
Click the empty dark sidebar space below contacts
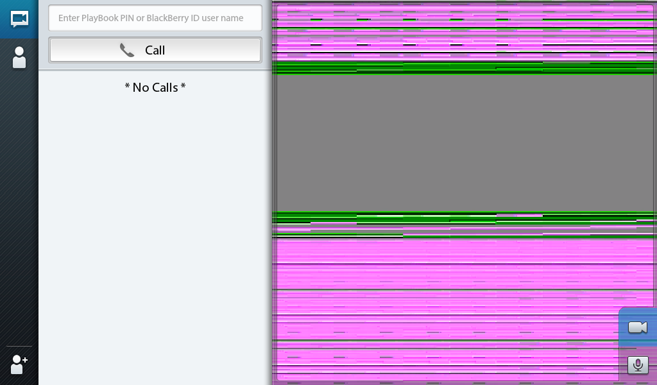pos(19,205)
